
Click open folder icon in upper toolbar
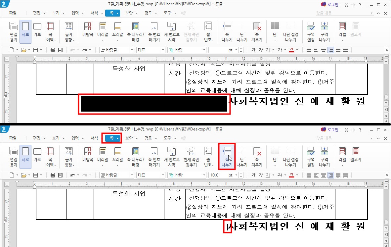point(24,50)
